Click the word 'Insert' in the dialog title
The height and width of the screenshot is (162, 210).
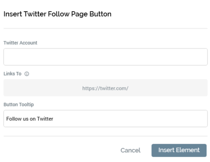(13, 14)
